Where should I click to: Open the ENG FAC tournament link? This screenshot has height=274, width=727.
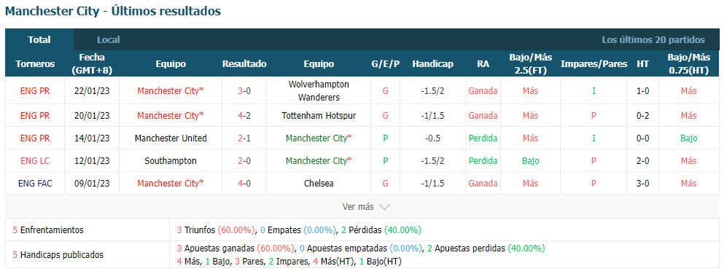[35, 184]
